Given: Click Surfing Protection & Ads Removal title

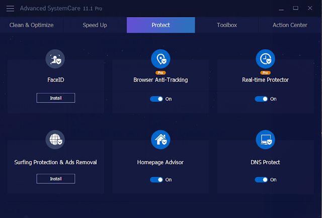Looking at the screenshot, I should 55,162.
